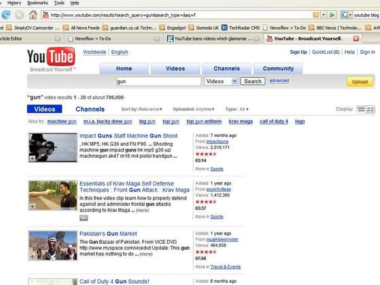Click the yellow Upload button
Image resolution: width=380 pixels, height=285 pixels.
[360, 82]
